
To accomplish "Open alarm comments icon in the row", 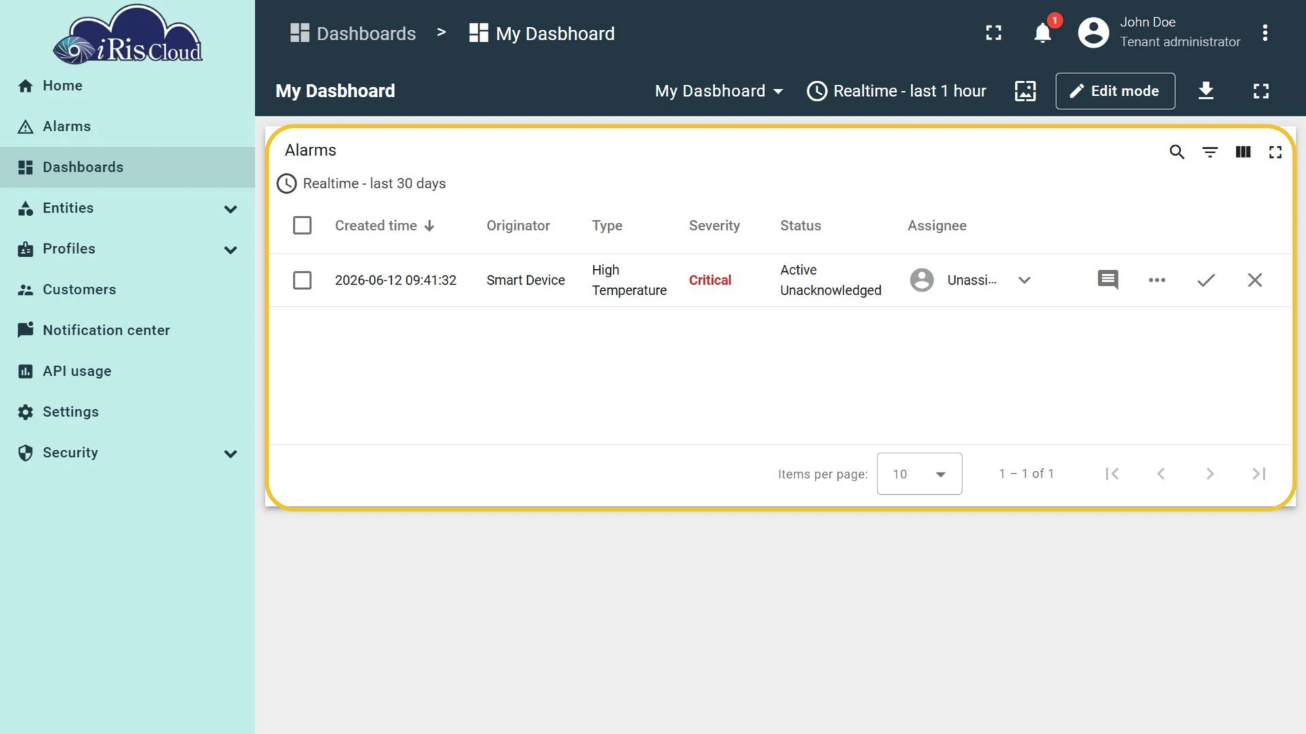I will pyautogui.click(x=1108, y=280).
